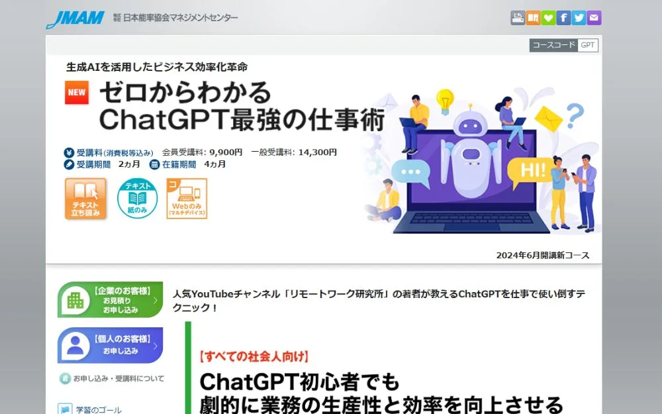
Task: Click the 2024年6月開講新コース text
Action: (543, 255)
